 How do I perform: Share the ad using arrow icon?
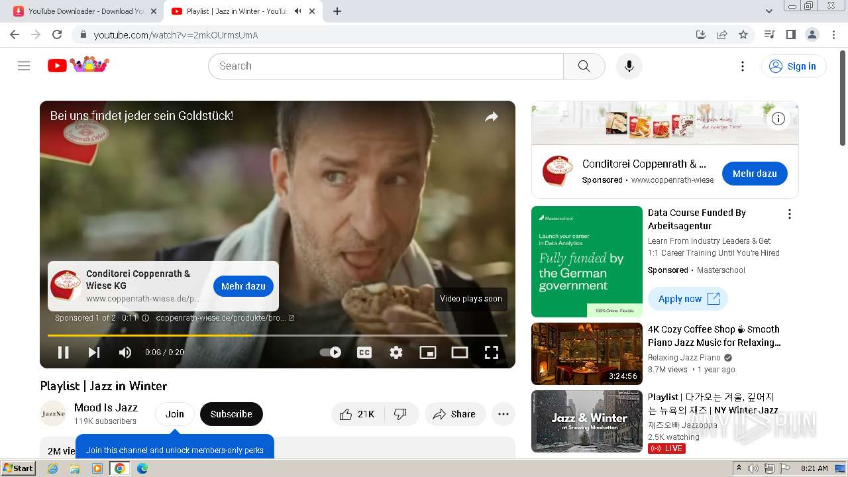pyautogui.click(x=492, y=117)
